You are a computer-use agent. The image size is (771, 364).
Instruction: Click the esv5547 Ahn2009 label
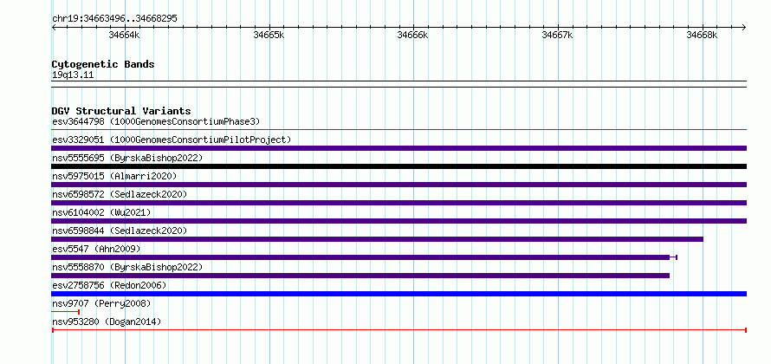point(96,249)
